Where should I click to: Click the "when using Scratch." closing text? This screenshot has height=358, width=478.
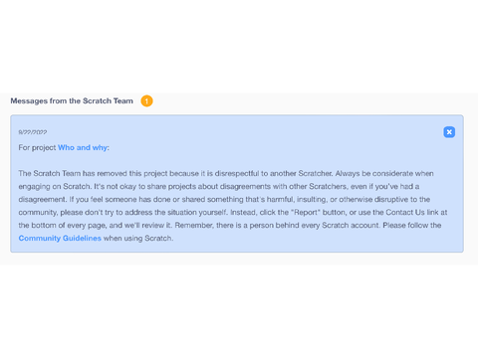pos(138,238)
